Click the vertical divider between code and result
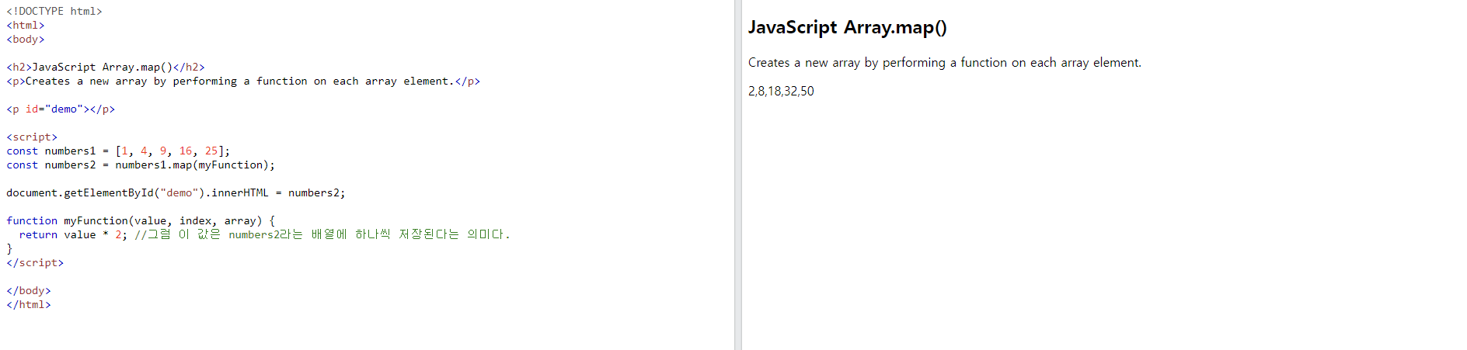This screenshot has width=1467, height=350. tap(738, 175)
